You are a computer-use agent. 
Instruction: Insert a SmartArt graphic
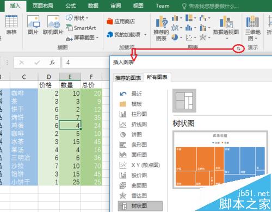[81, 28]
